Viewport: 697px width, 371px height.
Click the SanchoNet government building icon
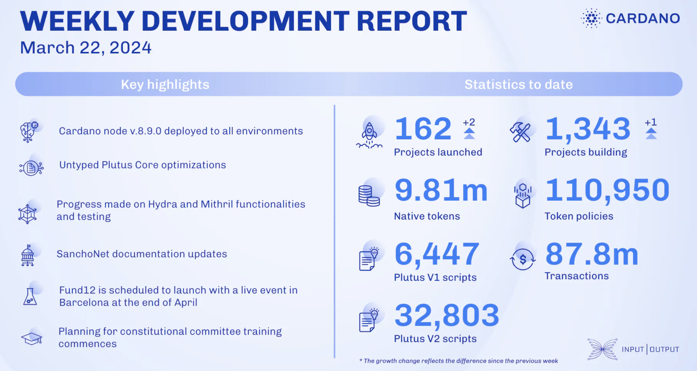pyautogui.click(x=27, y=256)
